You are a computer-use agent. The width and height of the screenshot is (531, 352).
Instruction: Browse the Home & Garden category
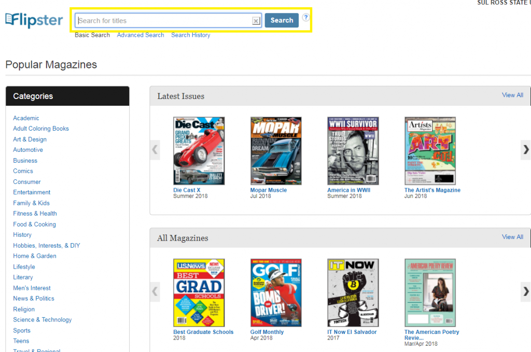pos(35,256)
